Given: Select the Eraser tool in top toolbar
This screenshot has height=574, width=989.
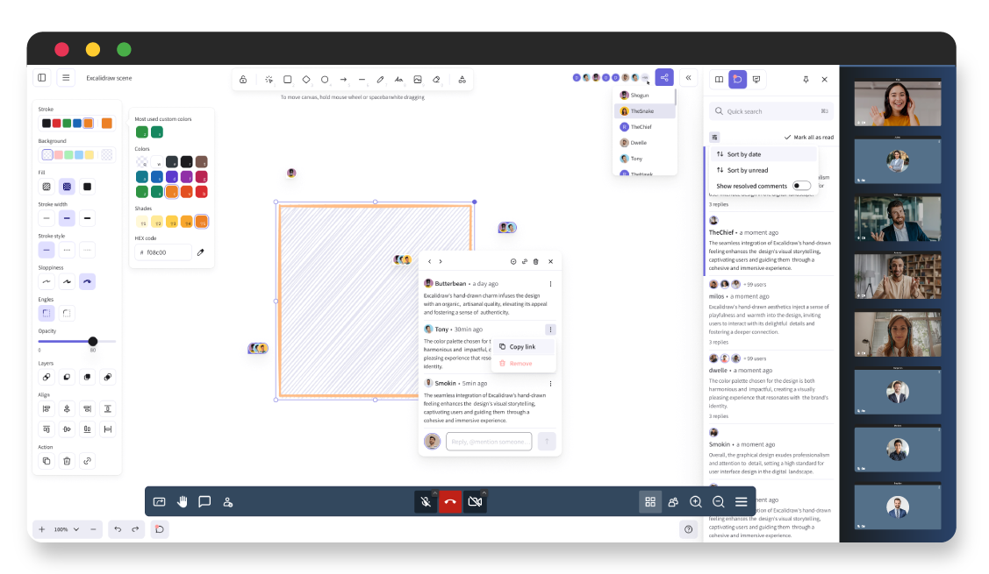Looking at the screenshot, I should coord(436,80).
